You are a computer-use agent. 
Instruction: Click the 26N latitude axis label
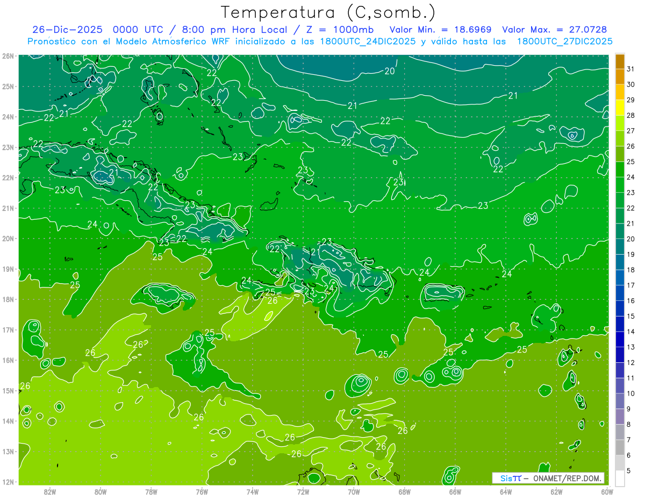pyautogui.click(x=8, y=56)
